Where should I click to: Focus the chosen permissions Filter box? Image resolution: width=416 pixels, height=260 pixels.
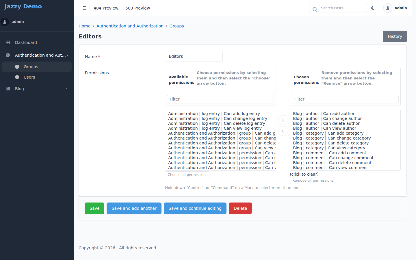345,99
